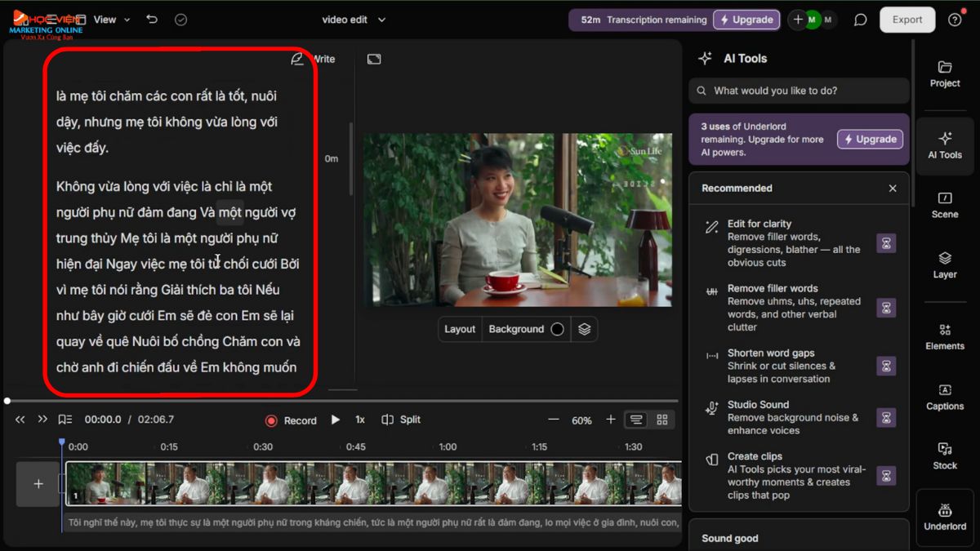Click the Upgrade button in the Underlord banner
The height and width of the screenshot is (551, 980).
pos(870,139)
